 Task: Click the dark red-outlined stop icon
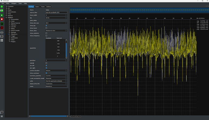(x=2, y=28)
